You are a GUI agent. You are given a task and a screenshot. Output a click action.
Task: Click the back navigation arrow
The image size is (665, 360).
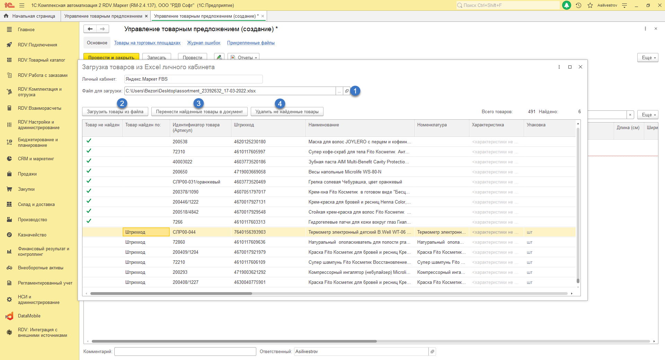point(90,29)
